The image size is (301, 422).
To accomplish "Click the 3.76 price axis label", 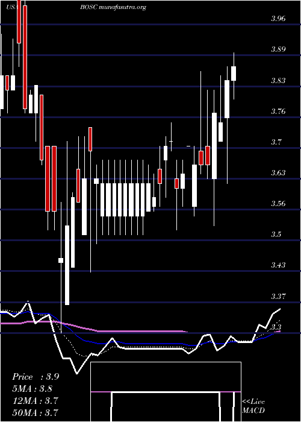I will 278,111.
